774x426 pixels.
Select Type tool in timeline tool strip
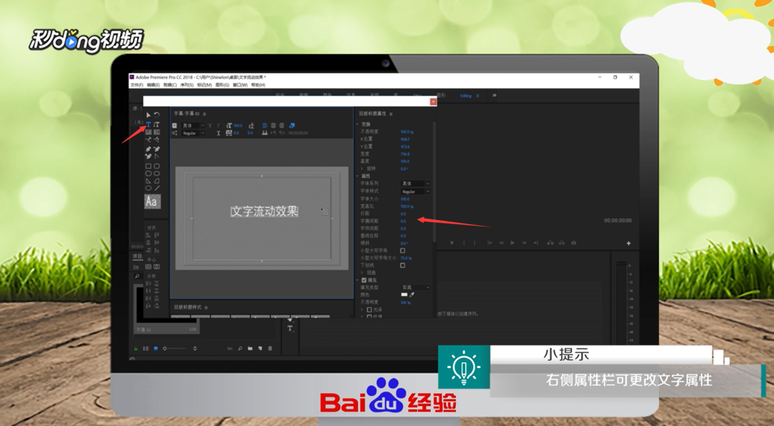coord(290,328)
